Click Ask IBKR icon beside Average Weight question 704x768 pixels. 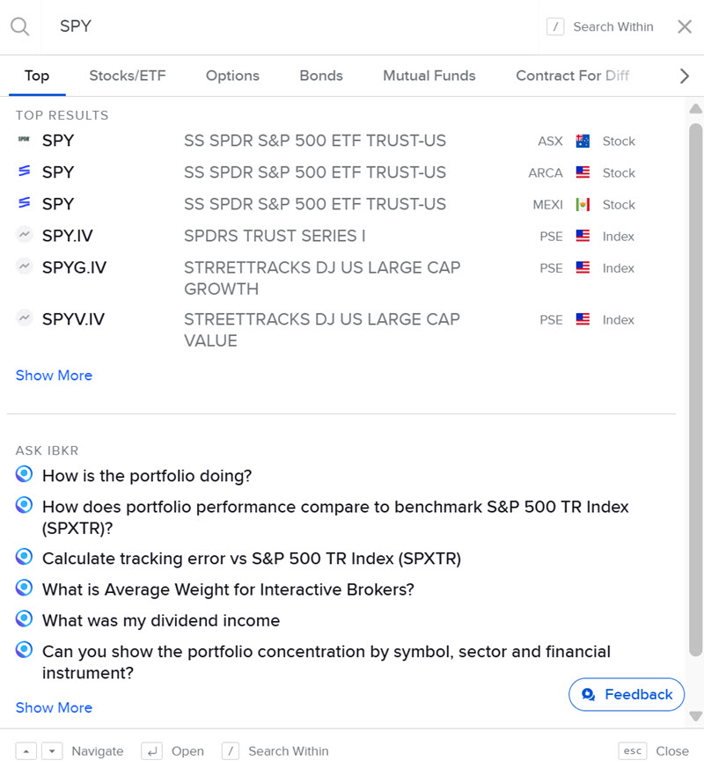coord(24,588)
